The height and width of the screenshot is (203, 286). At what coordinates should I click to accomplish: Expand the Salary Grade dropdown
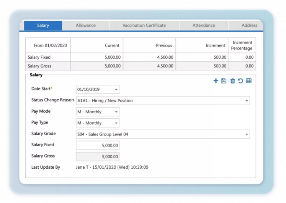tap(246, 134)
